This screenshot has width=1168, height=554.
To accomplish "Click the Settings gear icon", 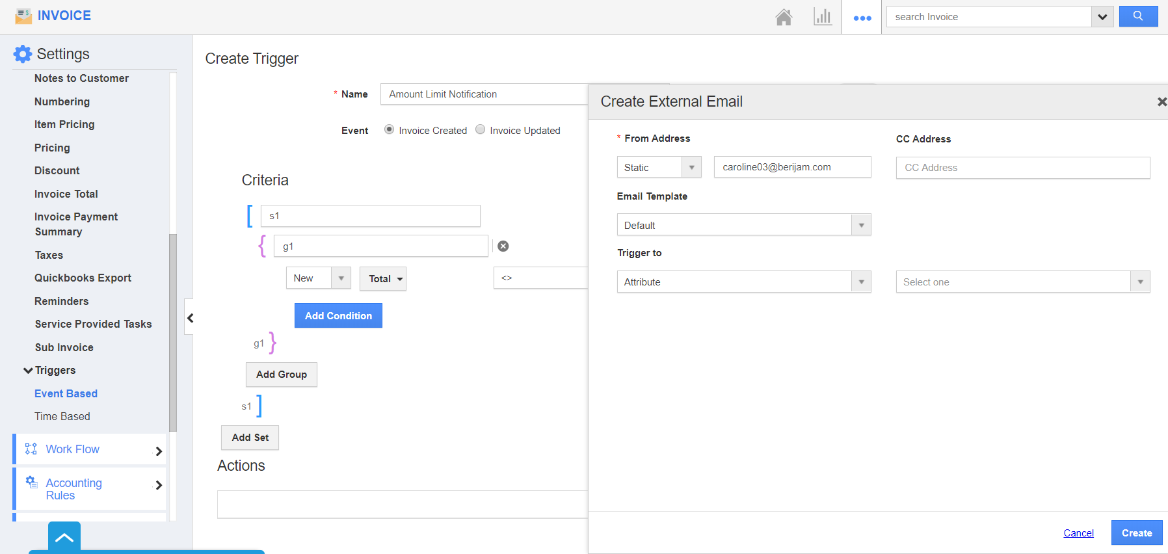I will coord(23,54).
